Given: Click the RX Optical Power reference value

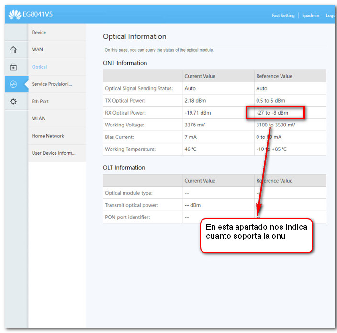Looking at the screenshot, I should click(272, 113).
